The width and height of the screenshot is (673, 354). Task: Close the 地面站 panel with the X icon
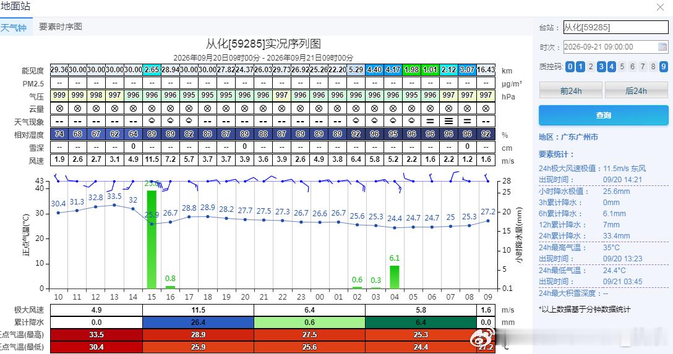[660, 7]
